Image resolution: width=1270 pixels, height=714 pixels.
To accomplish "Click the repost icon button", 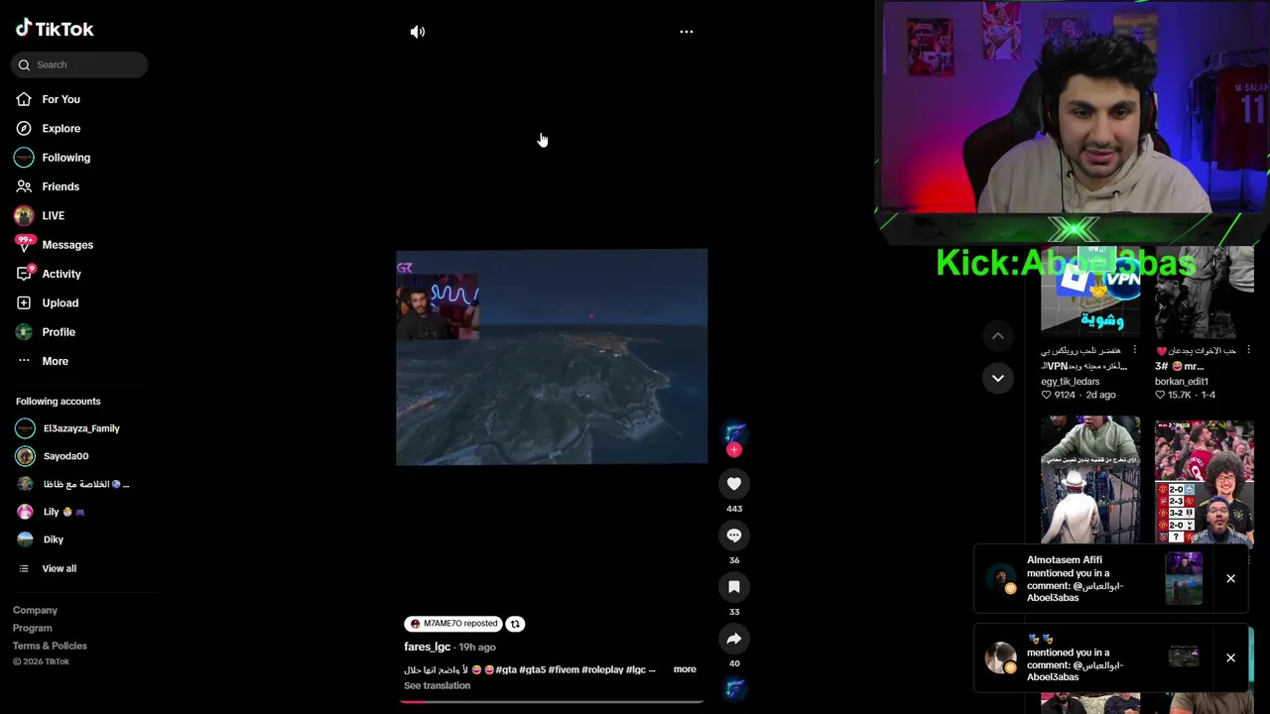I will coord(515,624).
